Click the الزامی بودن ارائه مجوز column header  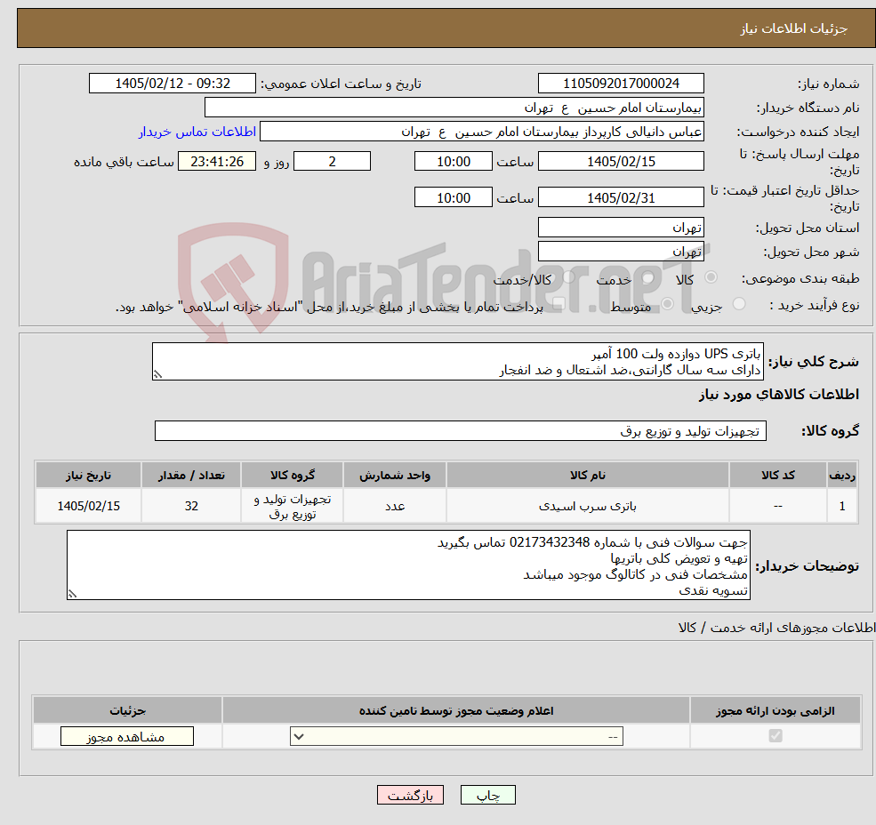click(776, 710)
